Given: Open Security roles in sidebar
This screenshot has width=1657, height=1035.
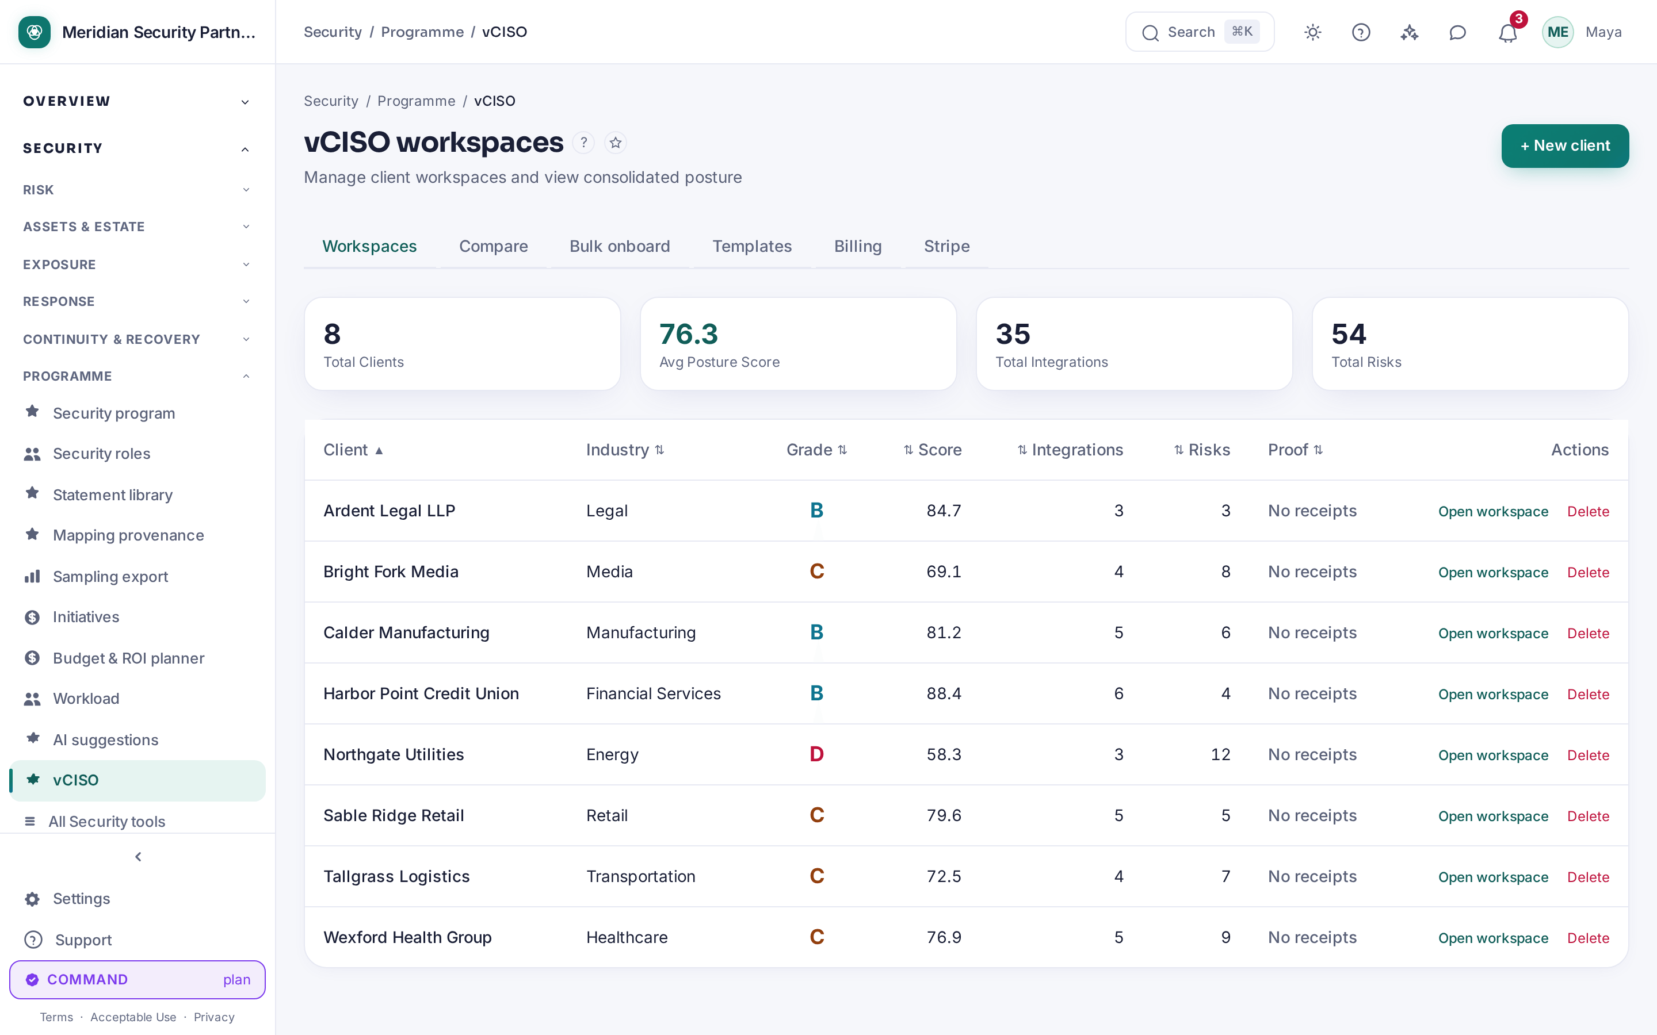Looking at the screenshot, I should point(137,453).
